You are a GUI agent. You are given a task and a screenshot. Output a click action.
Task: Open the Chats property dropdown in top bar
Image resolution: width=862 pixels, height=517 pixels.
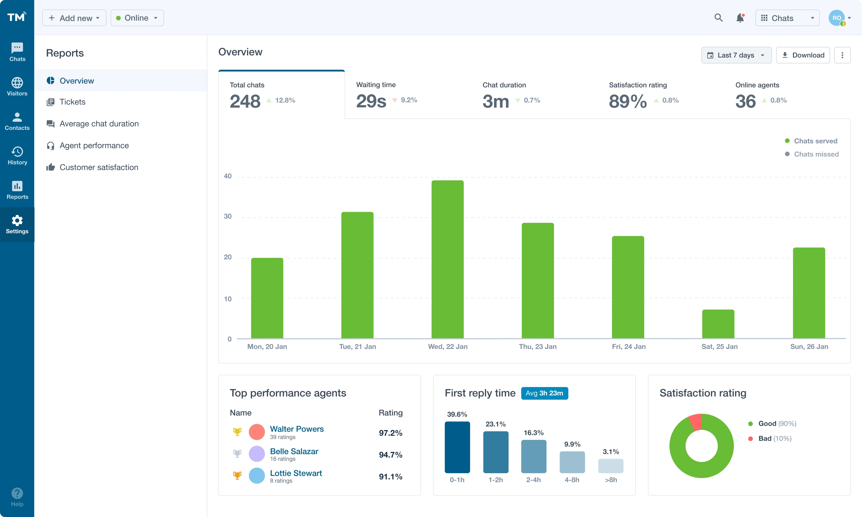pos(787,18)
